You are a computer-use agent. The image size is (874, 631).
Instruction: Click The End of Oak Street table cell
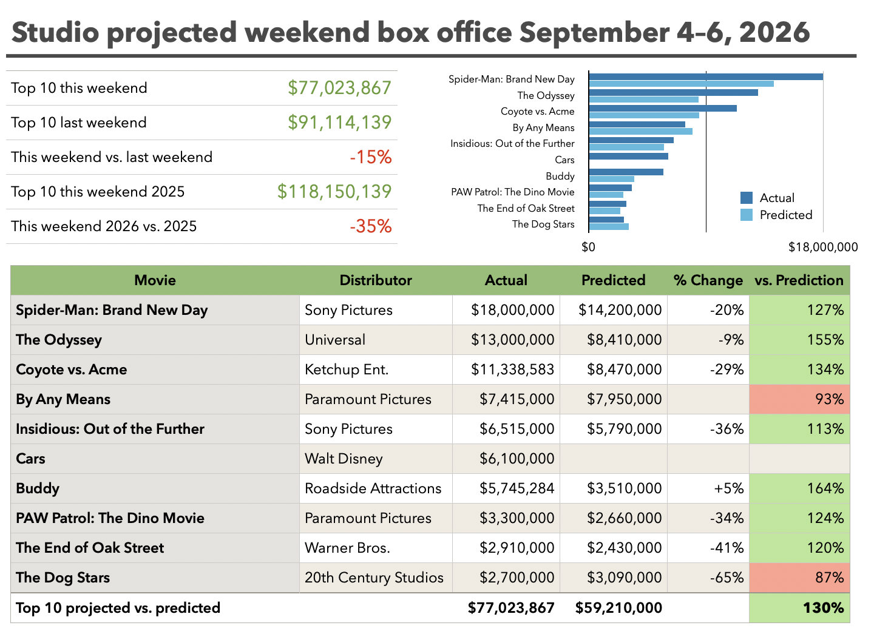point(155,548)
